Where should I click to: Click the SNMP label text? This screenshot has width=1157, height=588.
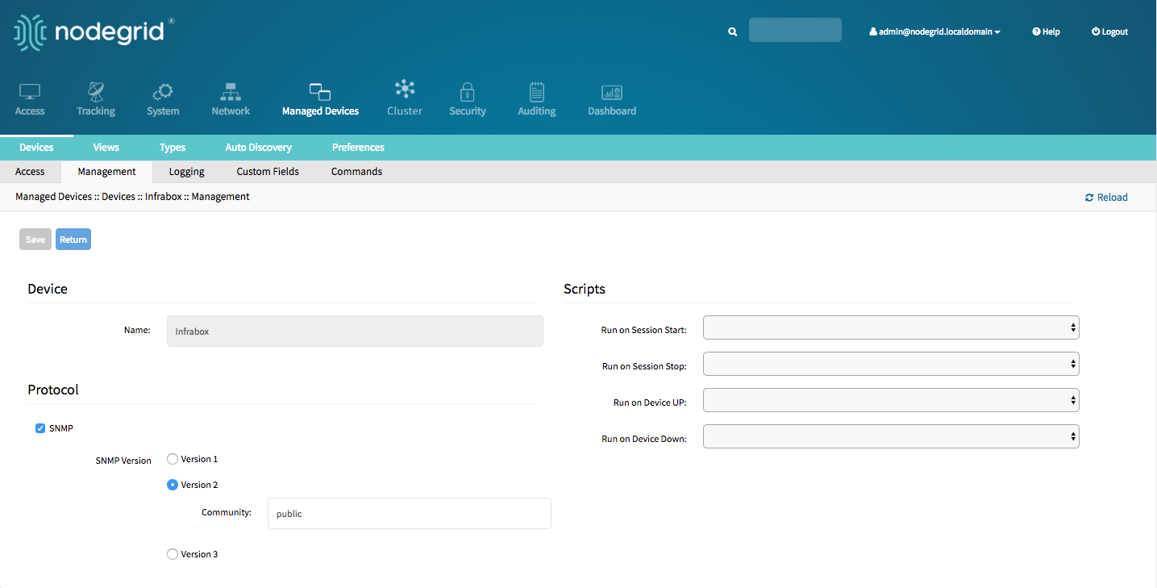(x=61, y=428)
